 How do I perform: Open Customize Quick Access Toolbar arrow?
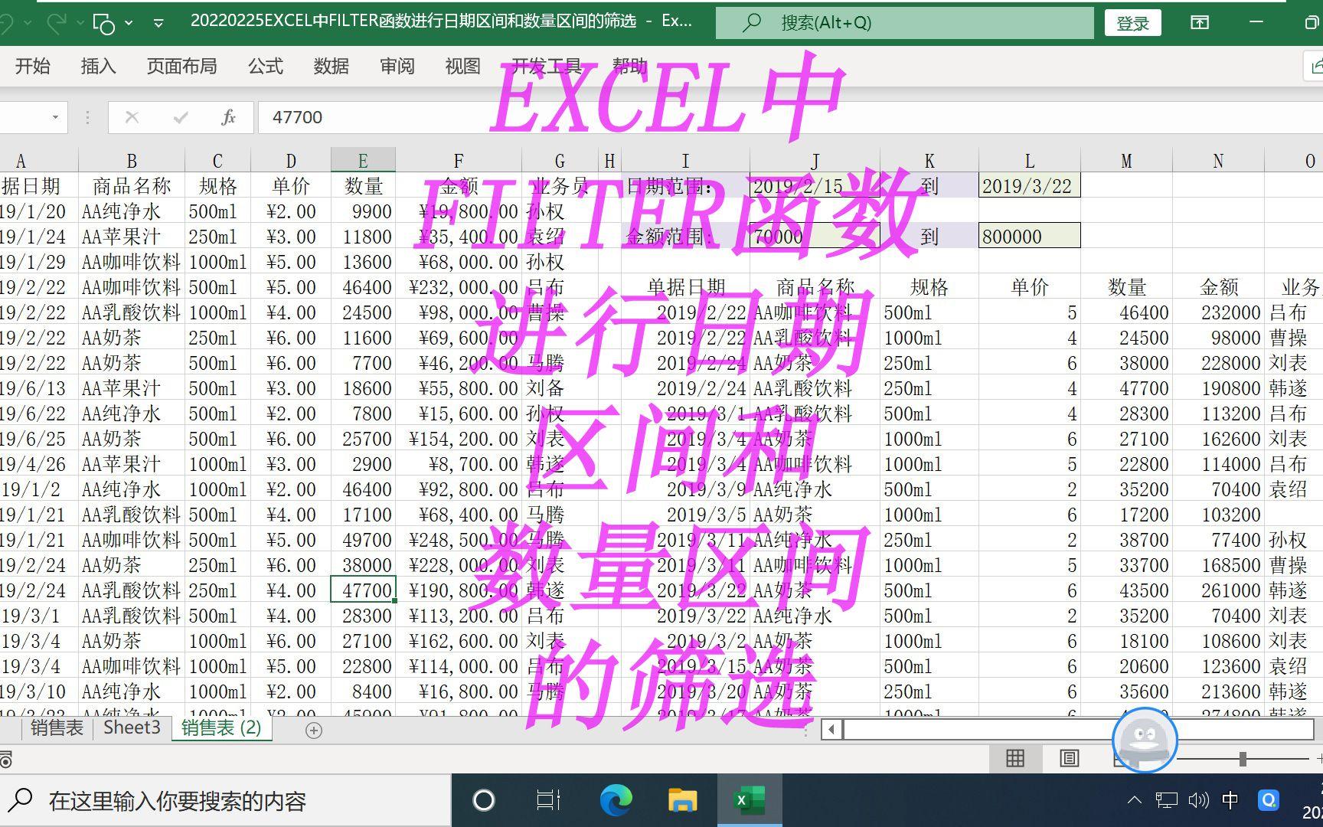click(158, 24)
